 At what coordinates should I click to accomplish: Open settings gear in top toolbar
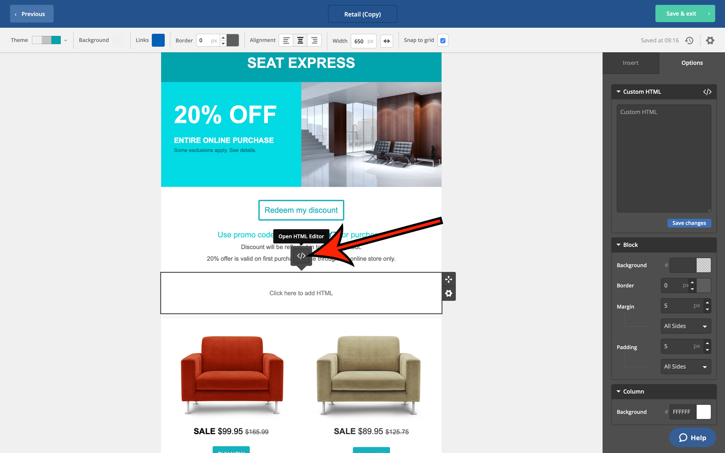(710, 40)
